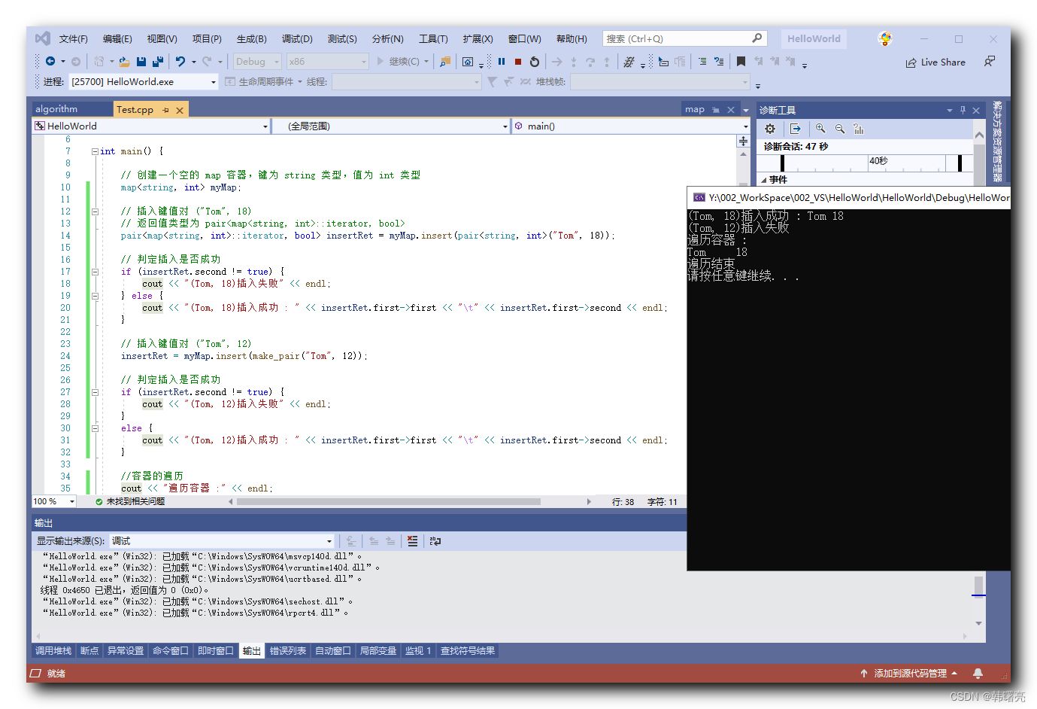Image resolution: width=1037 pixels, height=709 pixels.
Task: Zoom in on the diagnostic timeline
Action: point(820,129)
